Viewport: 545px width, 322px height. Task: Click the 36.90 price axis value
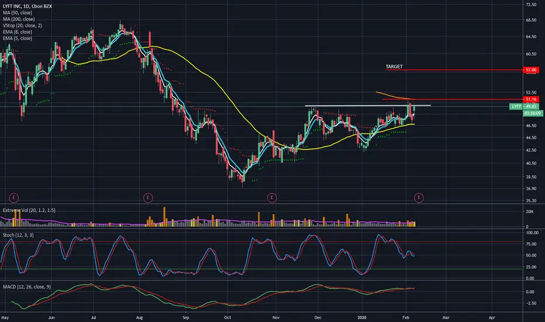[x=531, y=189]
